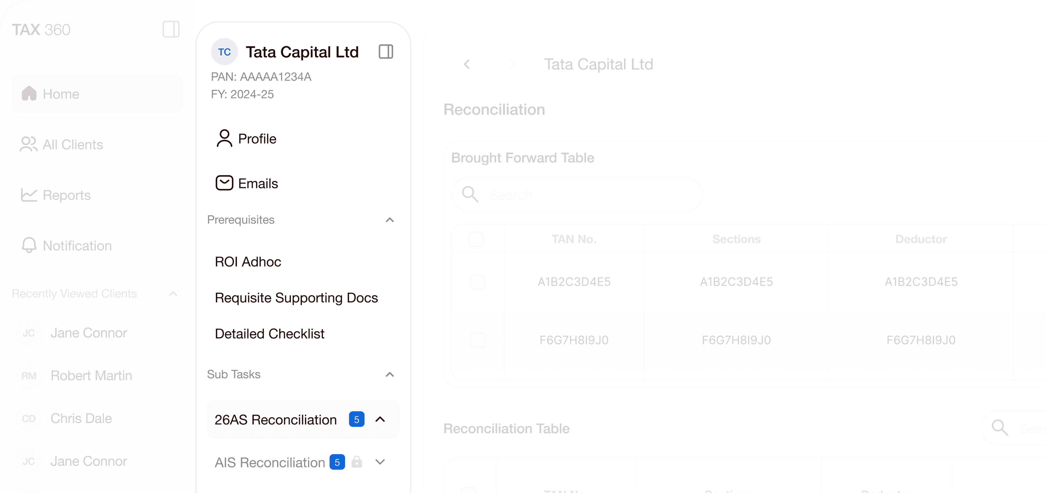The image size is (1046, 493).
Task: Expand the AIS Reconciliation chevron
Action: (380, 462)
